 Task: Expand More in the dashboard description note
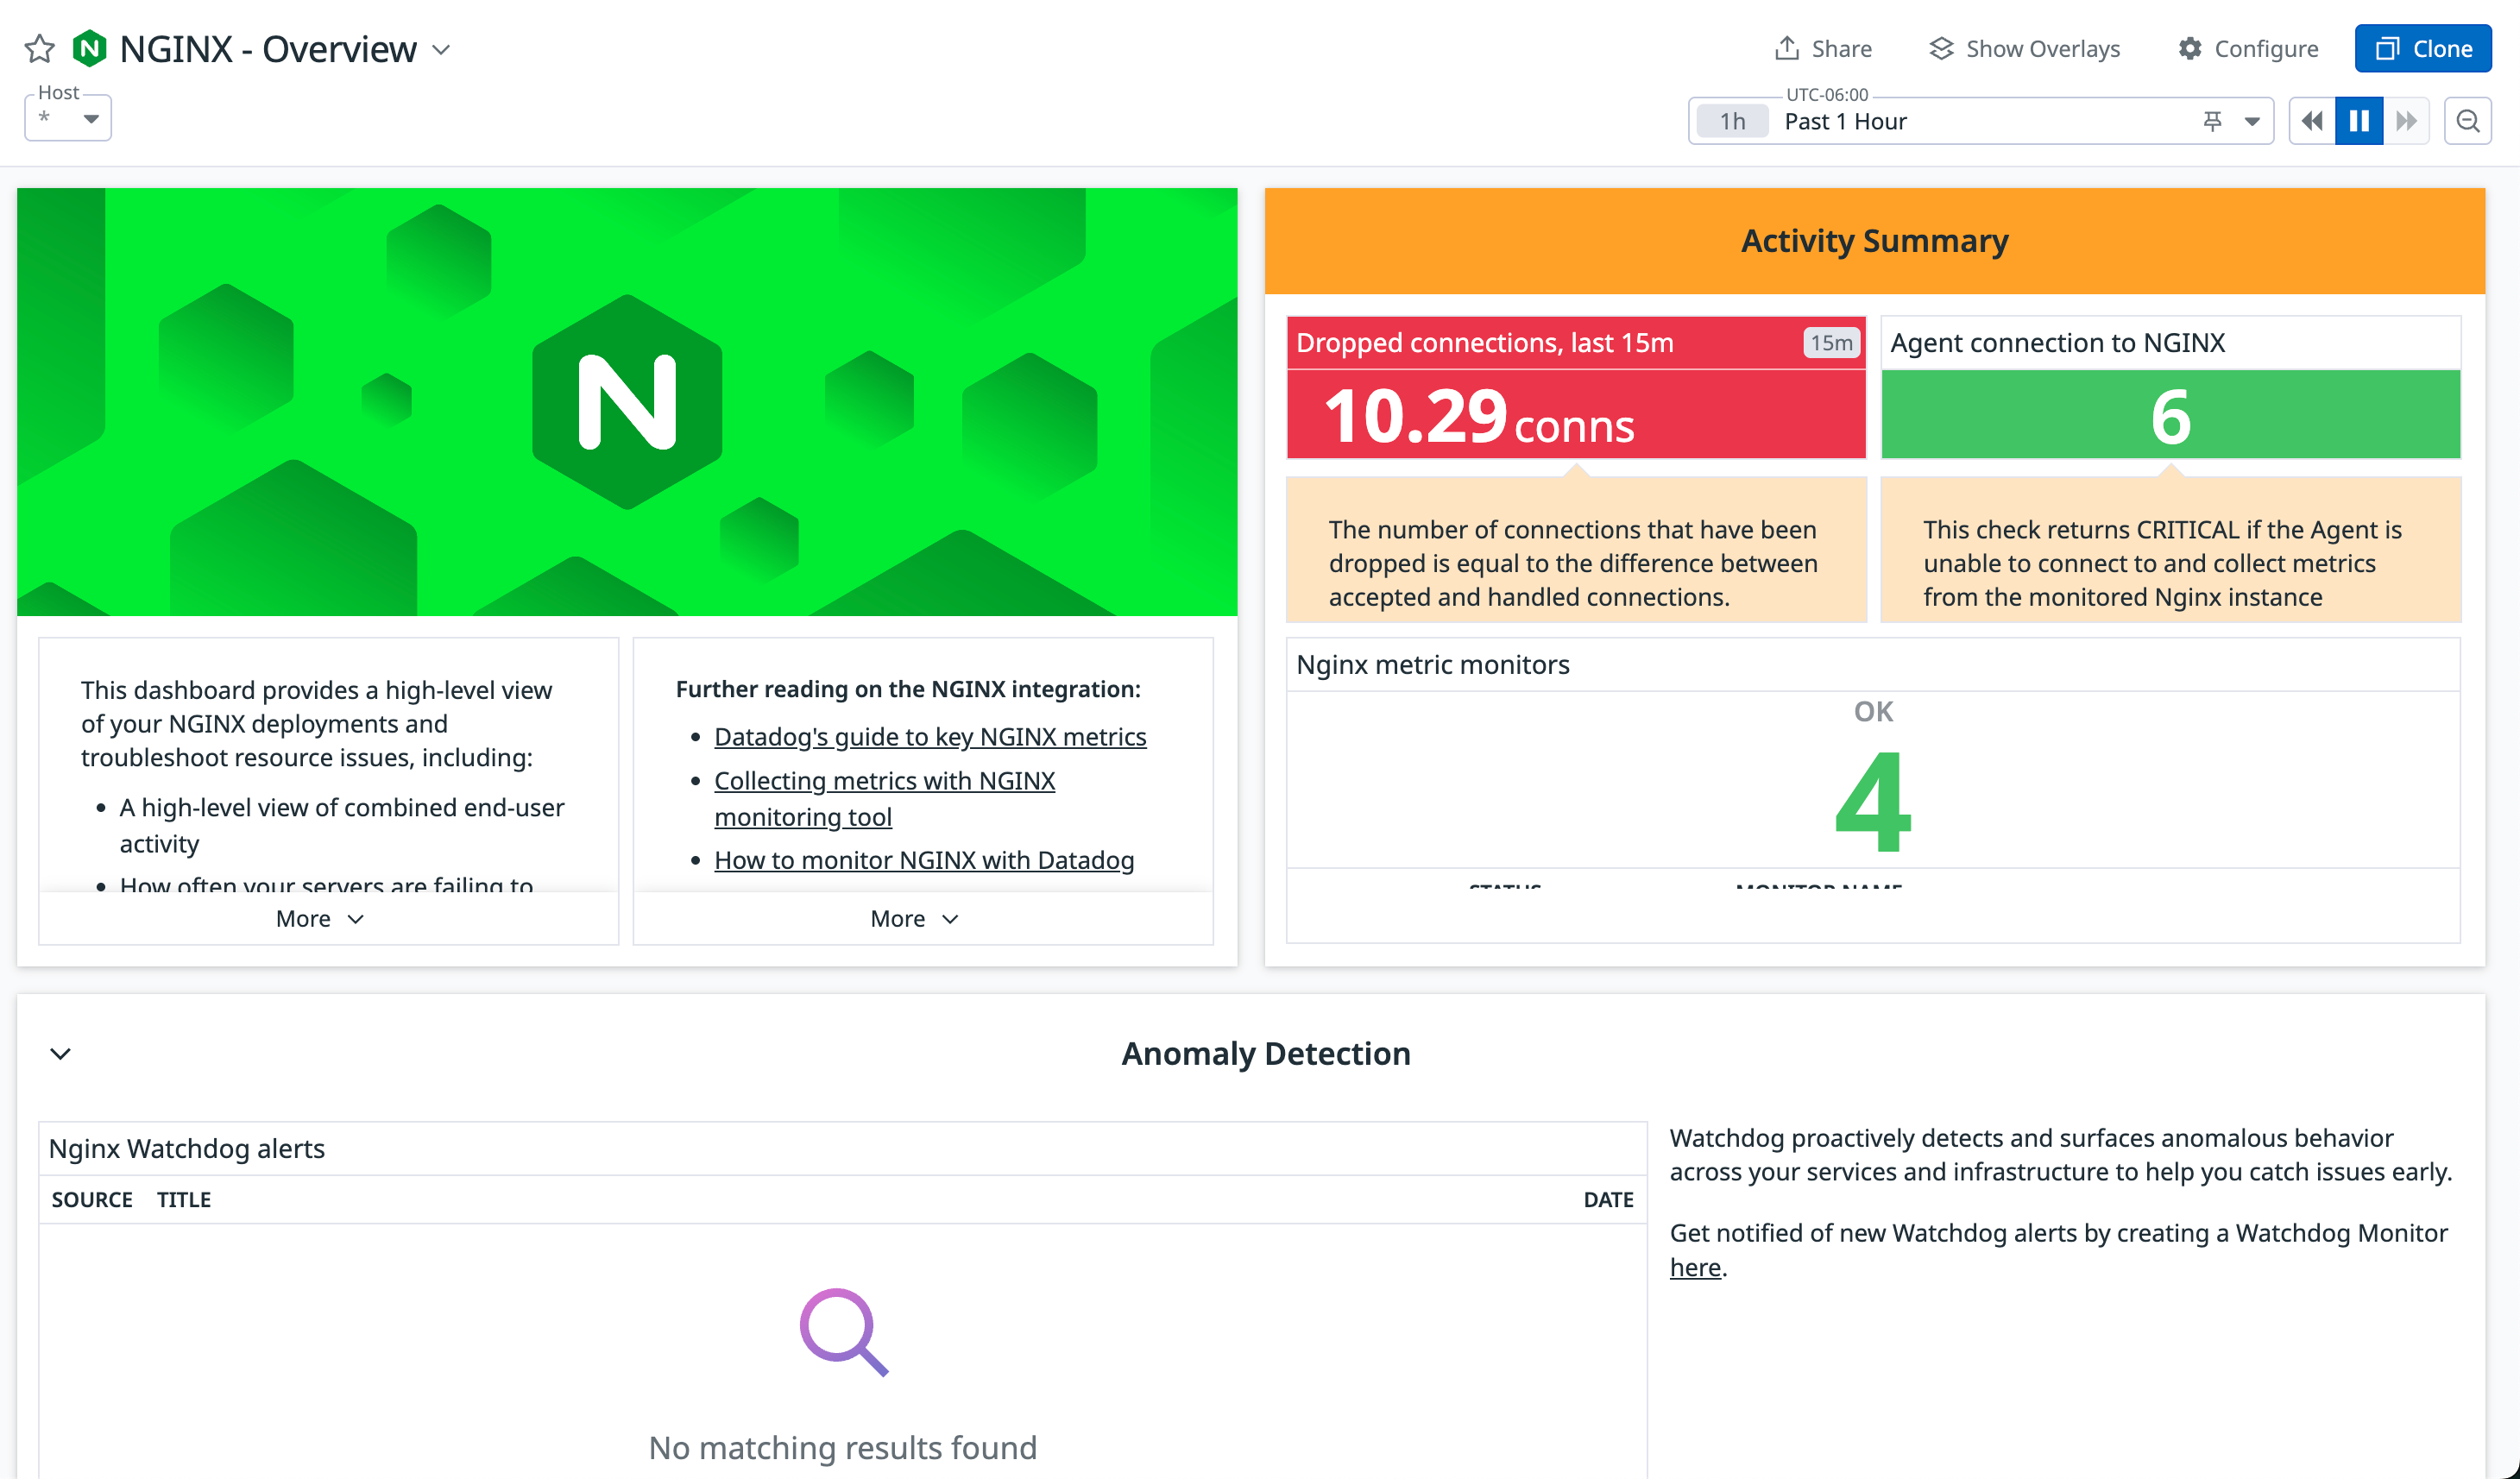click(320, 918)
